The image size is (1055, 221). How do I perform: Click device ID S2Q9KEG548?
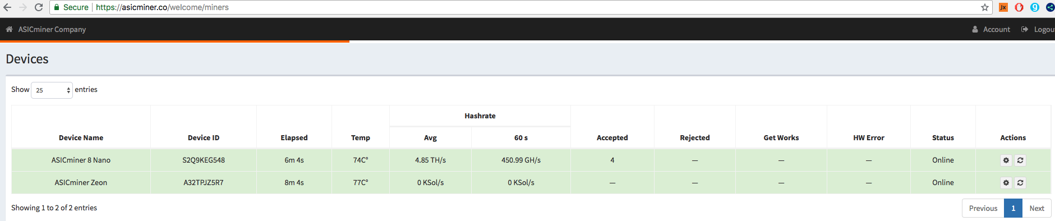click(204, 160)
